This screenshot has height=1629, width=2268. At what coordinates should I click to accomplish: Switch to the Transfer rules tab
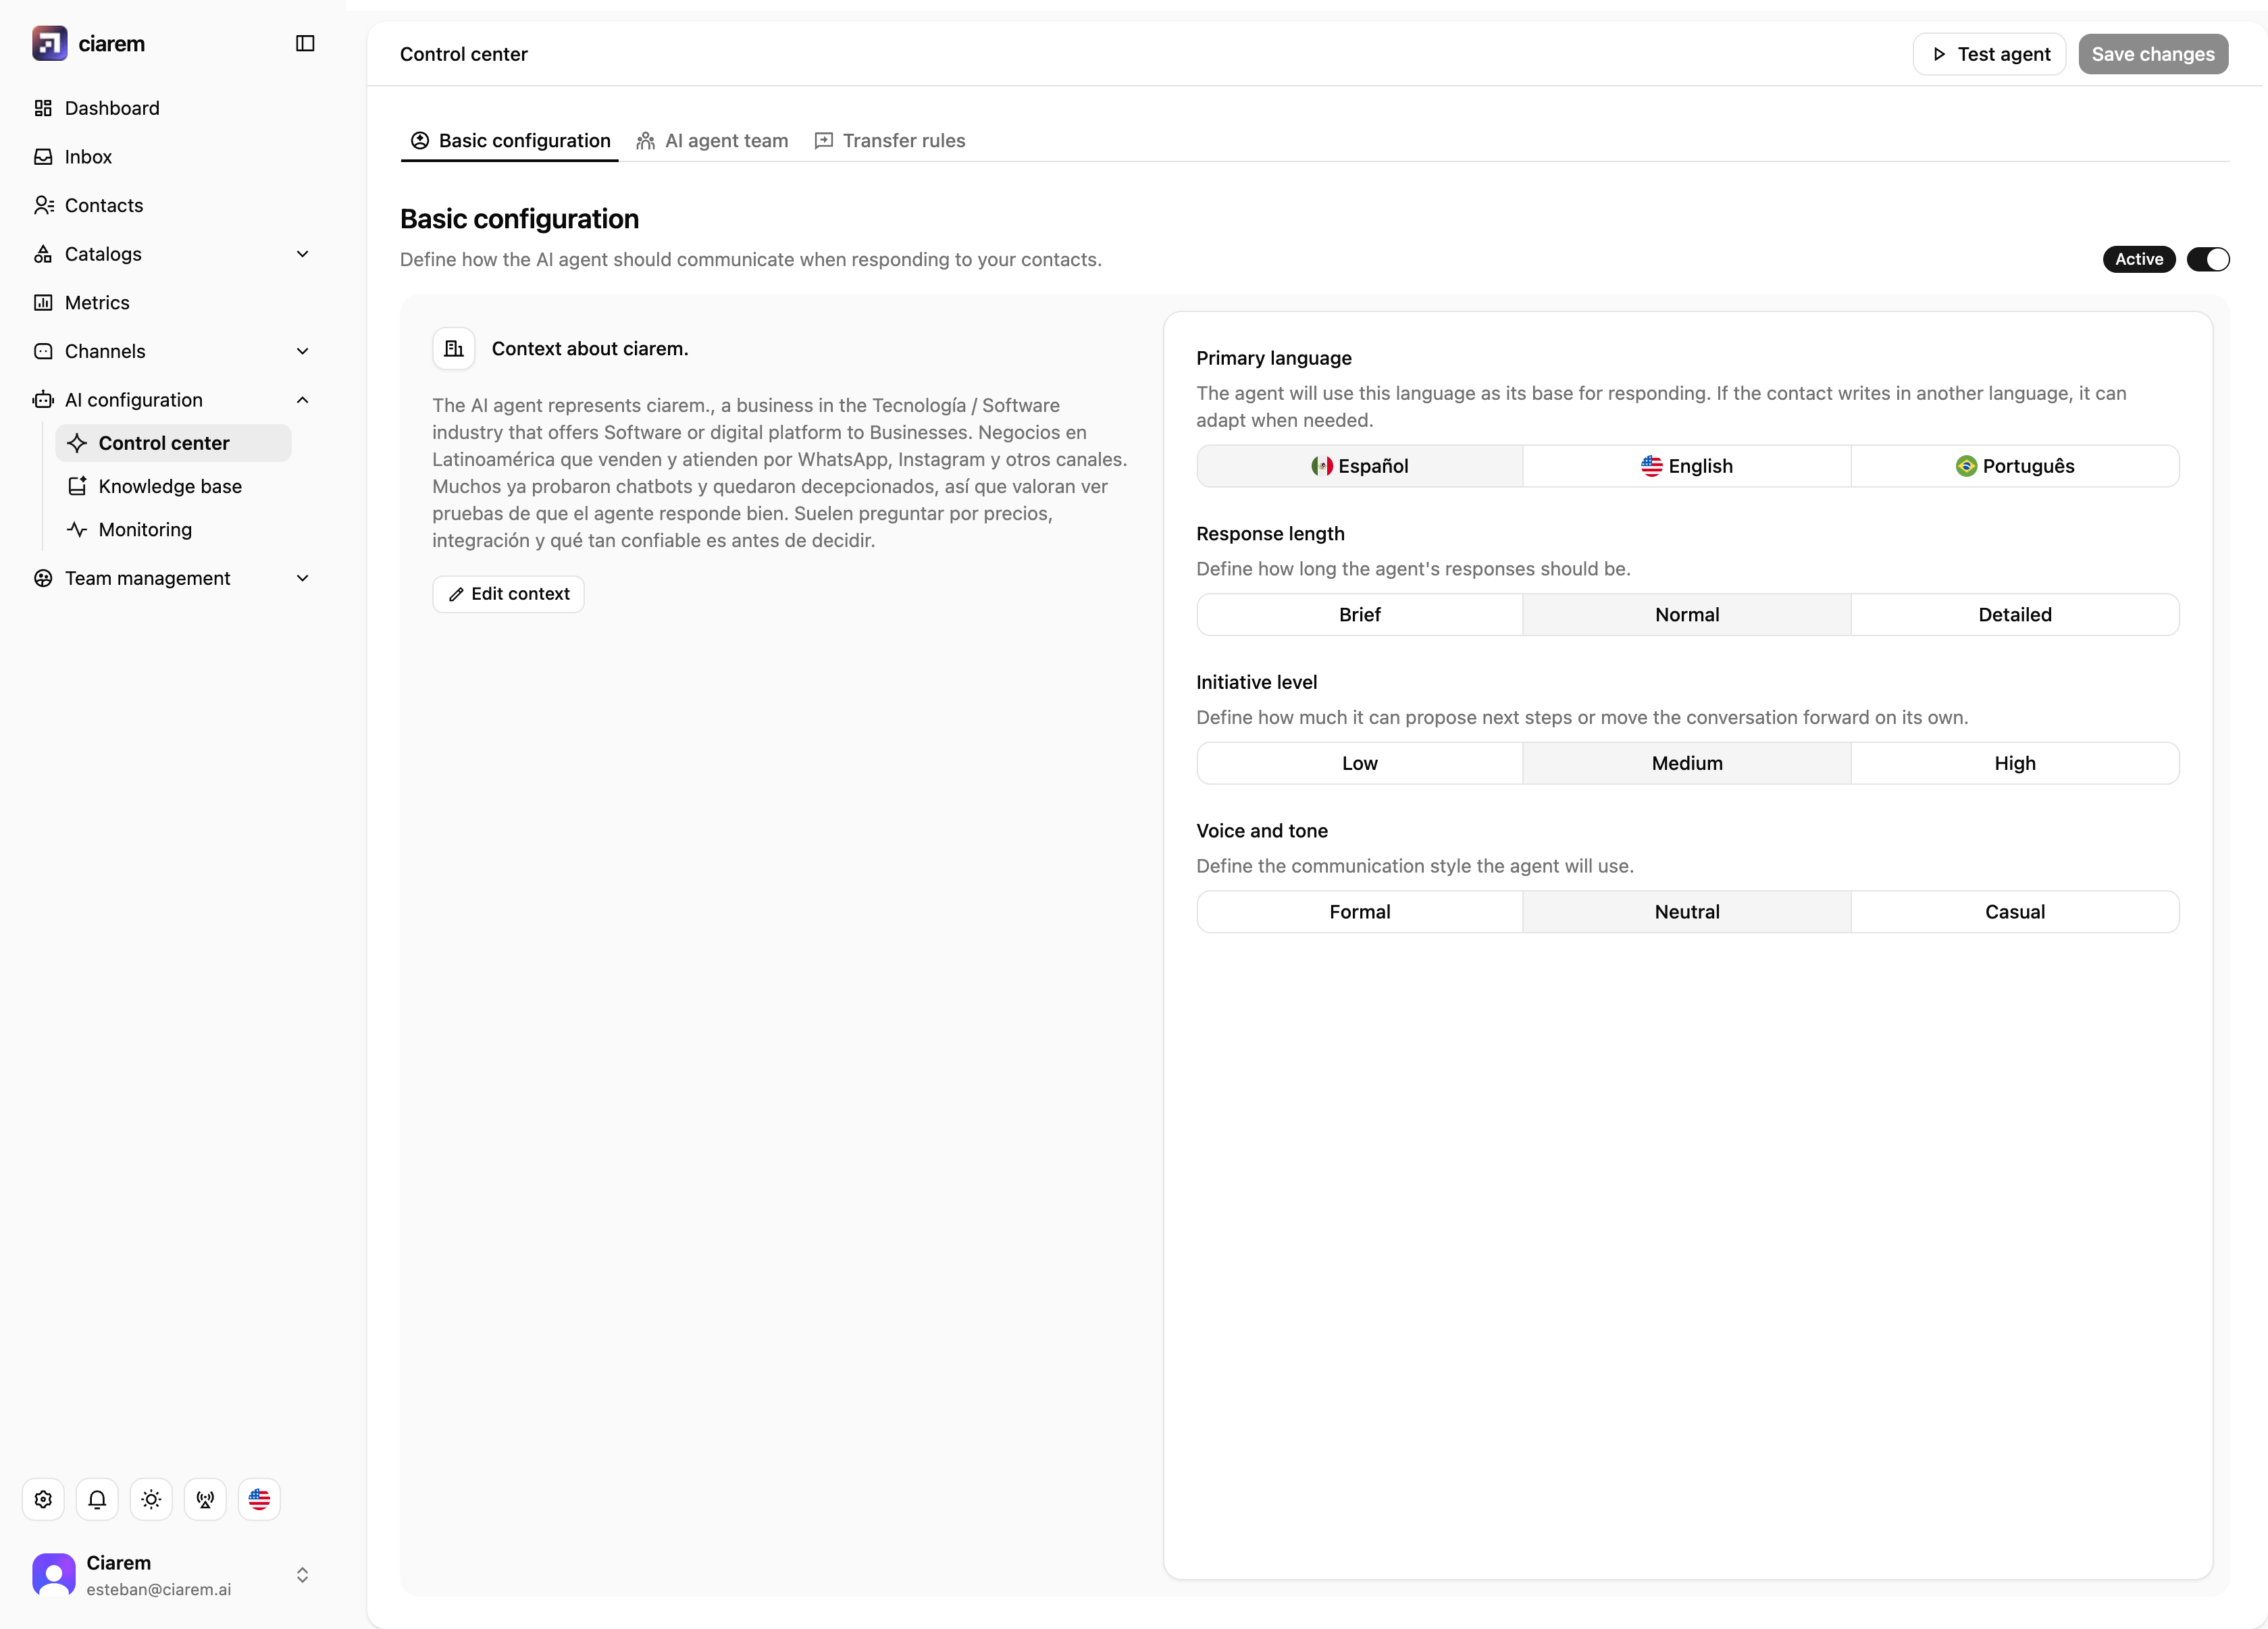[x=890, y=141]
